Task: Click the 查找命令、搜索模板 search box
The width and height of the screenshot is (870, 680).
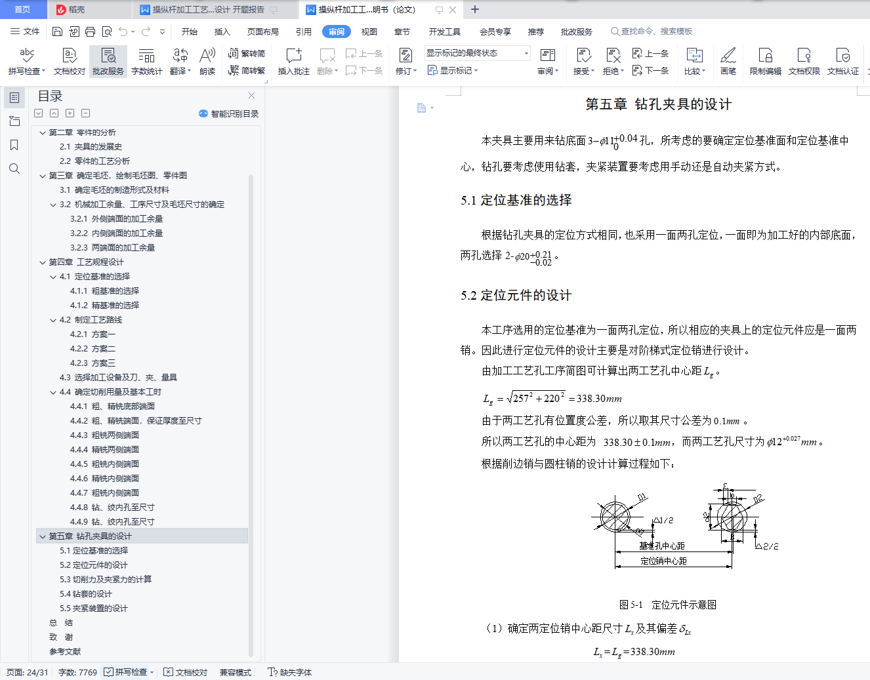Action: click(x=652, y=31)
